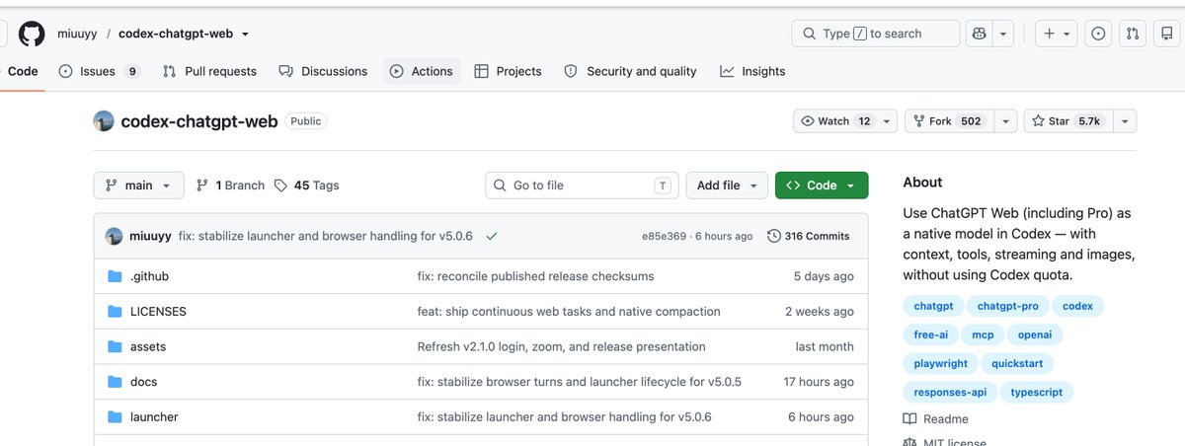Open commit 'feat: ship continuous web tasks' message
Viewport: 1185px width, 446px height.
tap(569, 312)
